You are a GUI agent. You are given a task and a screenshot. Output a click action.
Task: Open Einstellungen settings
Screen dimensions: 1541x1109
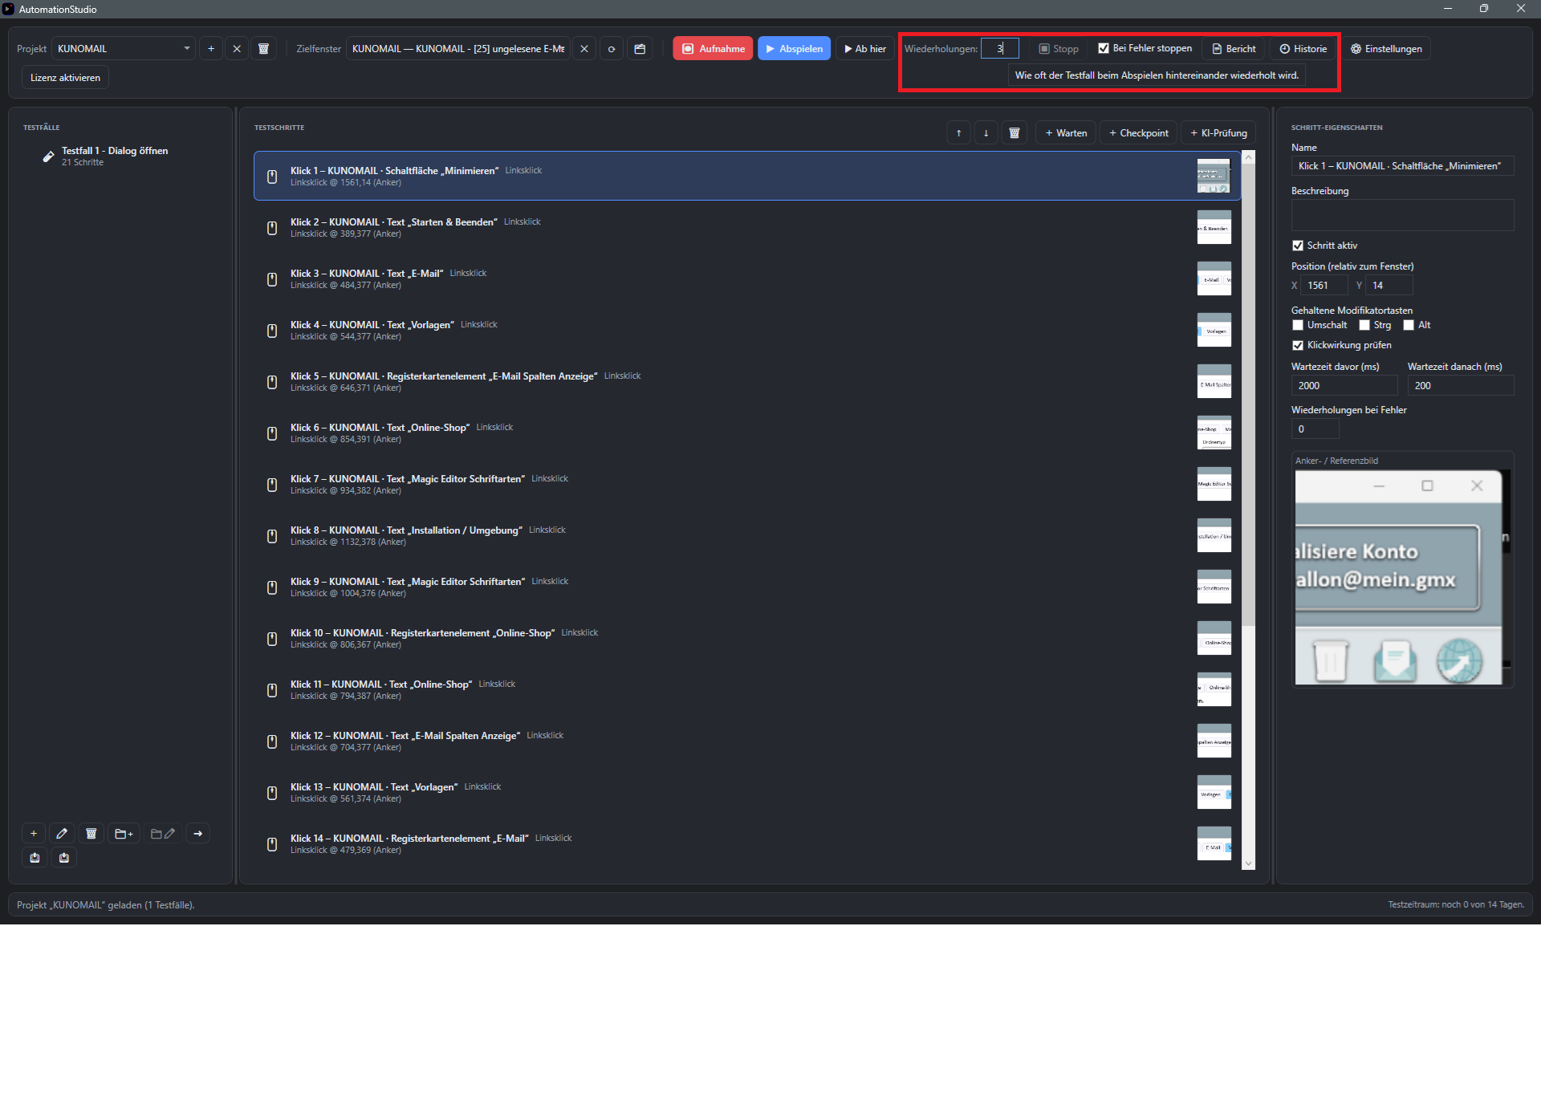coord(1386,49)
